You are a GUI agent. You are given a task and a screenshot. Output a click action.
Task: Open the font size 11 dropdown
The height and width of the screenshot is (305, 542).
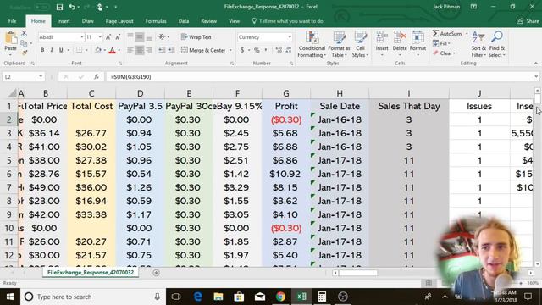point(100,37)
